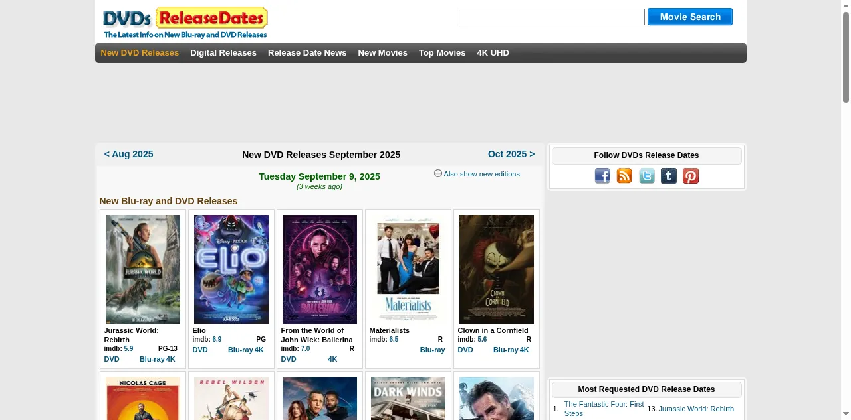
Task: Click Most Requested DVD Release Dates header
Action: [x=646, y=389]
